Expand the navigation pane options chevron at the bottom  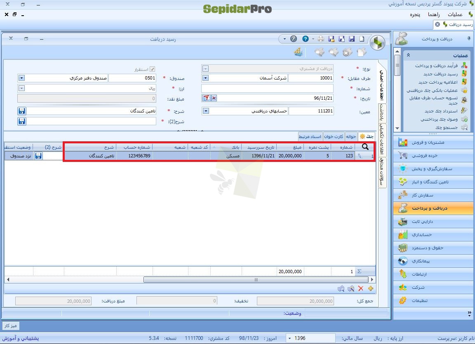coord(469,313)
